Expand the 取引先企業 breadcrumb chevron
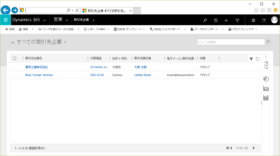The height and width of the screenshot is (156, 280). 94,20
